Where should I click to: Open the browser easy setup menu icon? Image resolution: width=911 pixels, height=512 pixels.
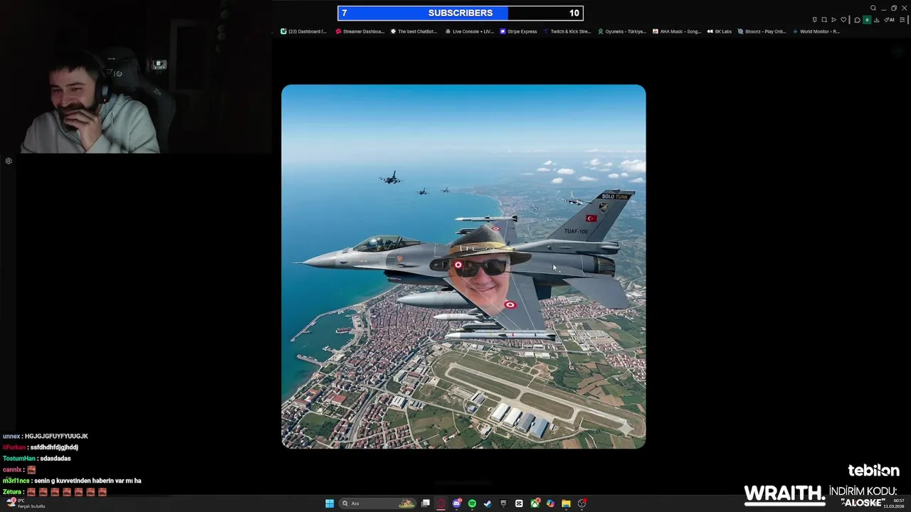[903, 20]
